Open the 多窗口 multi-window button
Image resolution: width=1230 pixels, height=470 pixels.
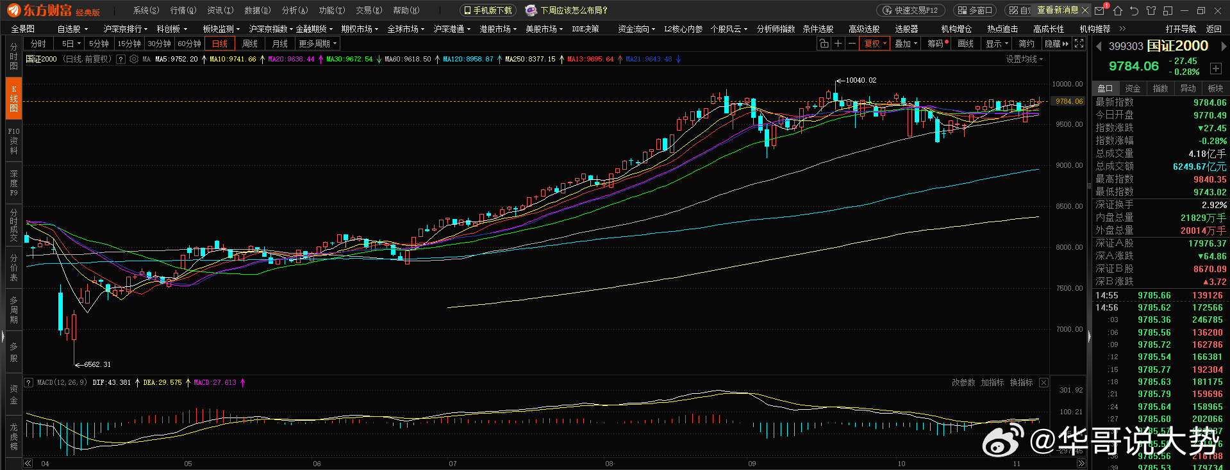[x=976, y=10]
